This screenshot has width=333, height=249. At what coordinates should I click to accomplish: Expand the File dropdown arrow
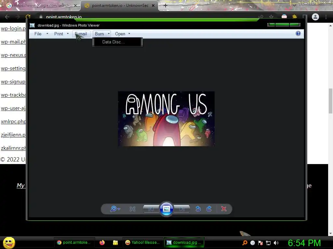[47, 34]
